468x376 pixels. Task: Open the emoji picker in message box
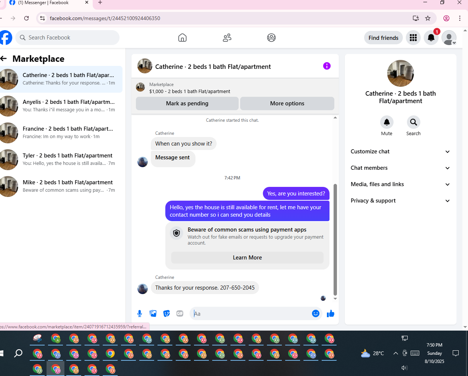coord(316,313)
